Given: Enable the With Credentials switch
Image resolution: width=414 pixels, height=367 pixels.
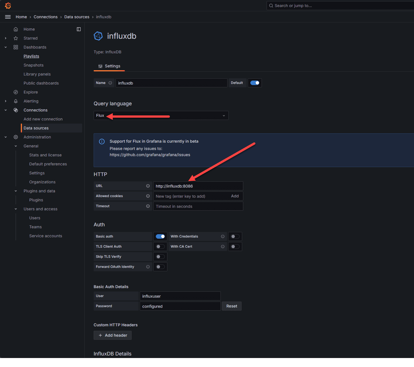Looking at the screenshot, I should tap(235, 236).
